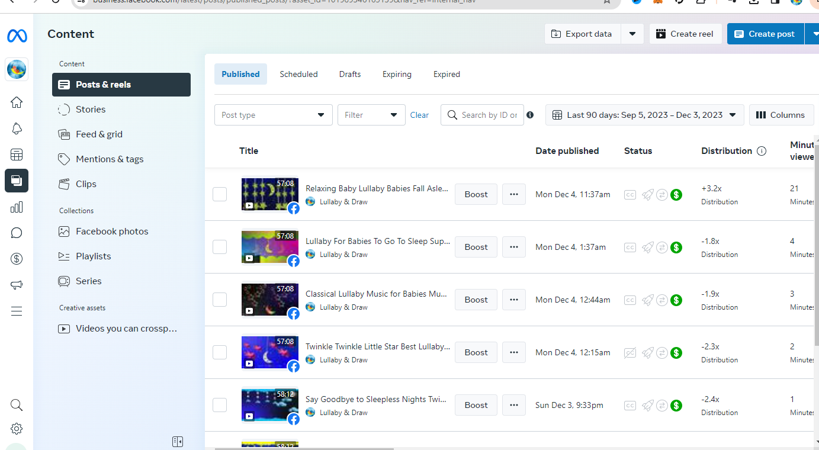Click monetization dollar icon for Classical Lullaby Music

pos(676,300)
